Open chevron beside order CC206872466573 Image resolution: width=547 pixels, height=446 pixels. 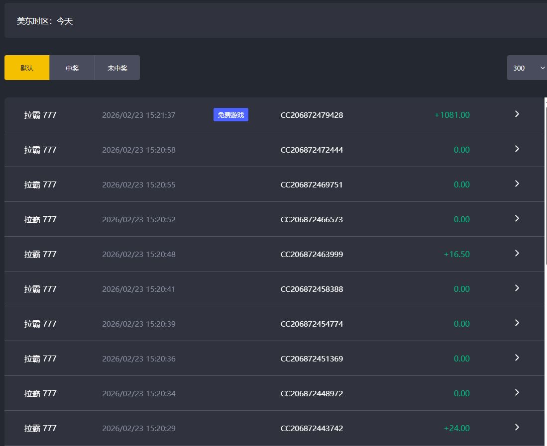(517, 219)
